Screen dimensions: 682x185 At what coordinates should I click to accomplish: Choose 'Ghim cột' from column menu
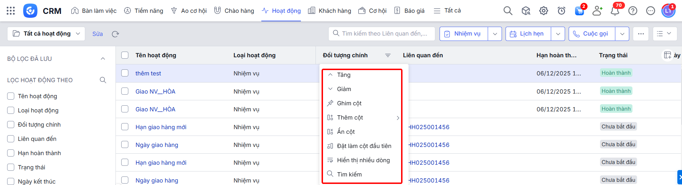point(349,103)
